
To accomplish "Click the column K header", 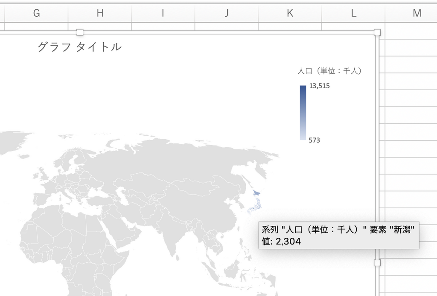I will coord(290,13).
